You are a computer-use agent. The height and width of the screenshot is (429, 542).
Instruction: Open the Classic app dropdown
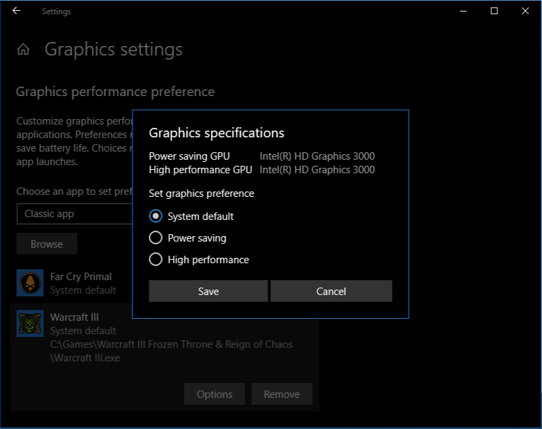[74, 213]
